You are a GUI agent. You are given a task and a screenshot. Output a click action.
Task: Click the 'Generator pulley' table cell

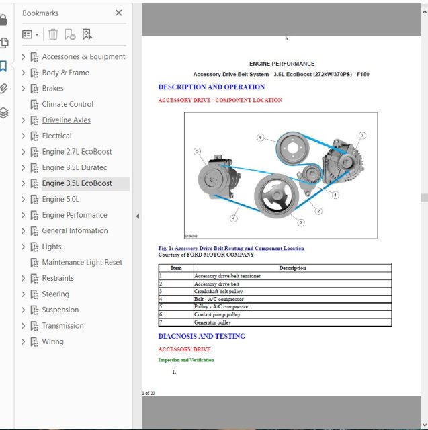click(292, 322)
